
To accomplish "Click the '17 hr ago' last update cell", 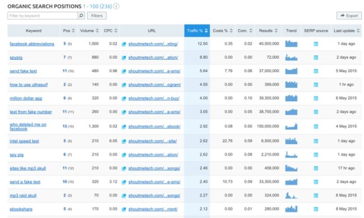I will [x=346, y=168].
